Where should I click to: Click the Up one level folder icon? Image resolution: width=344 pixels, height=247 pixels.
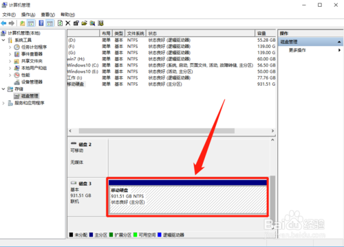pyautogui.click(x=23, y=23)
